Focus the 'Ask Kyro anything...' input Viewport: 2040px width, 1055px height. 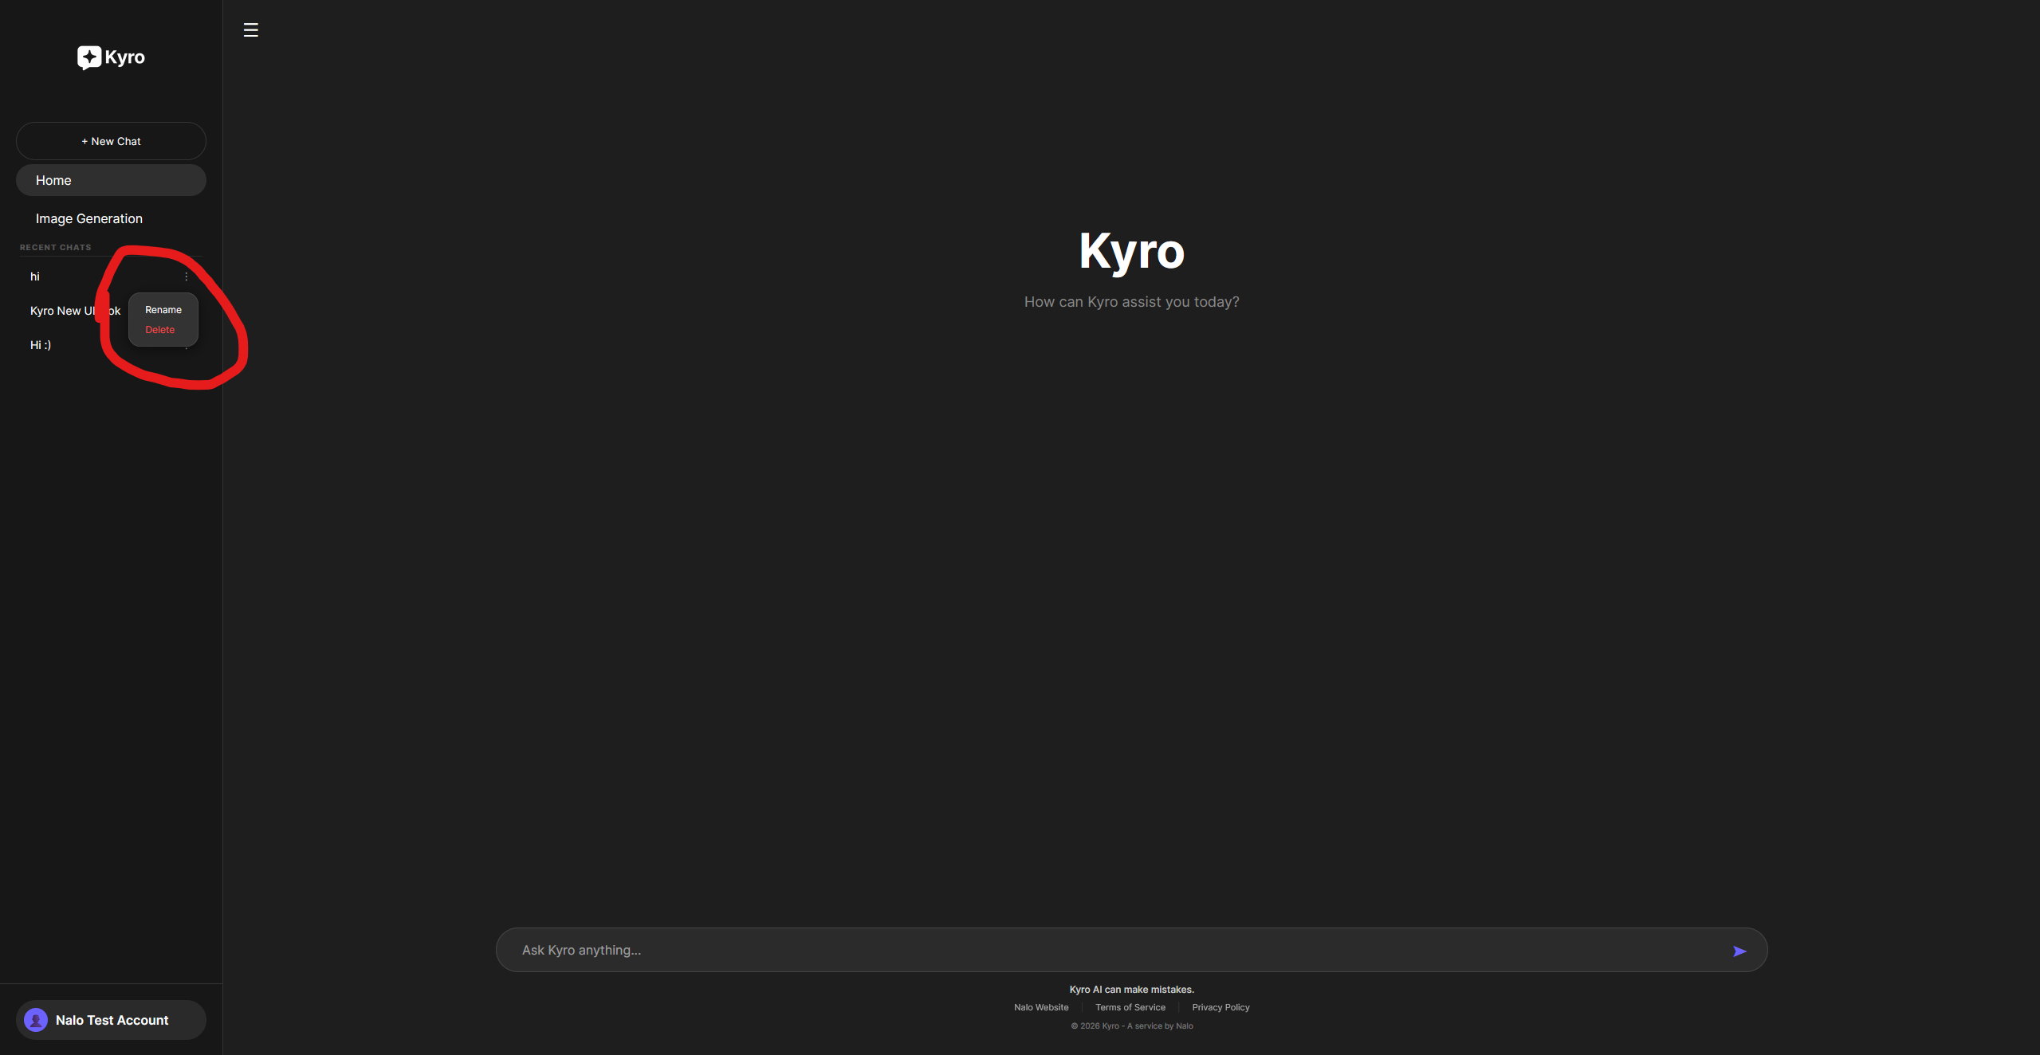click(1116, 950)
